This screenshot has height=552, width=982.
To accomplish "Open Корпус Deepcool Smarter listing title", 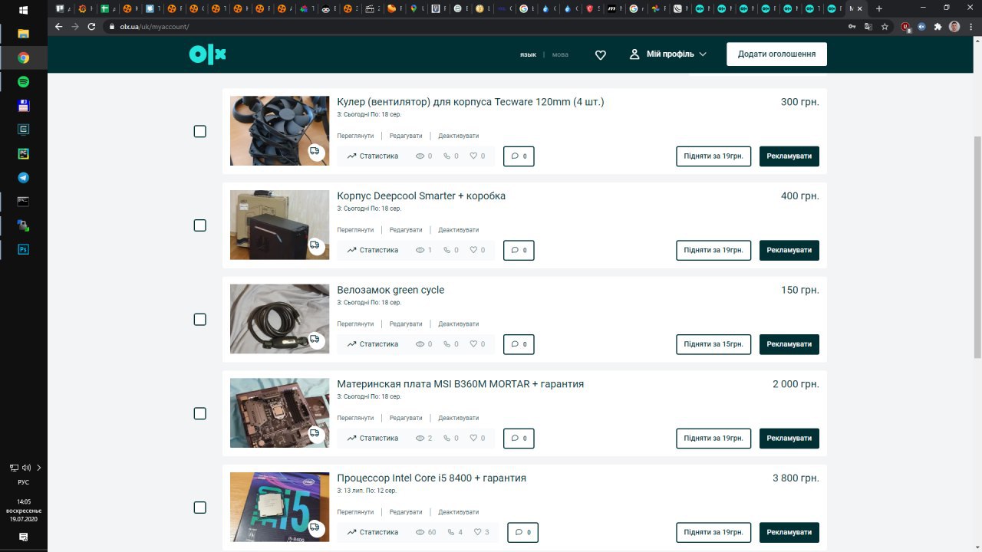I will [421, 195].
